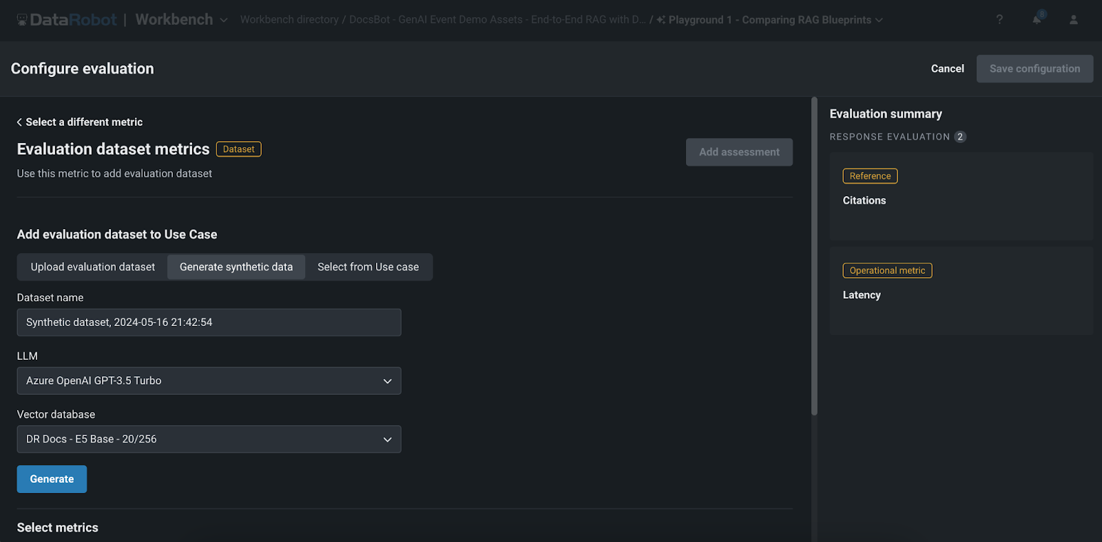The height and width of the screenshot is (542, 1102).
Task: Open the notifications bell icon
Action: coord(1037,20)
